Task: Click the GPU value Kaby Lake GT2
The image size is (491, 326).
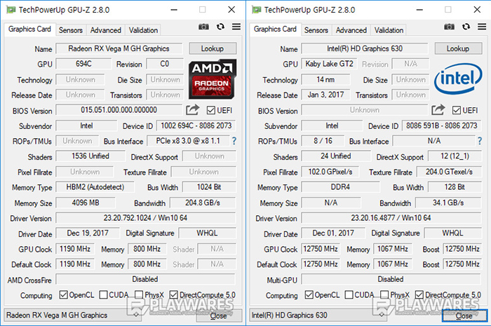Action: [x=329, y=64]
